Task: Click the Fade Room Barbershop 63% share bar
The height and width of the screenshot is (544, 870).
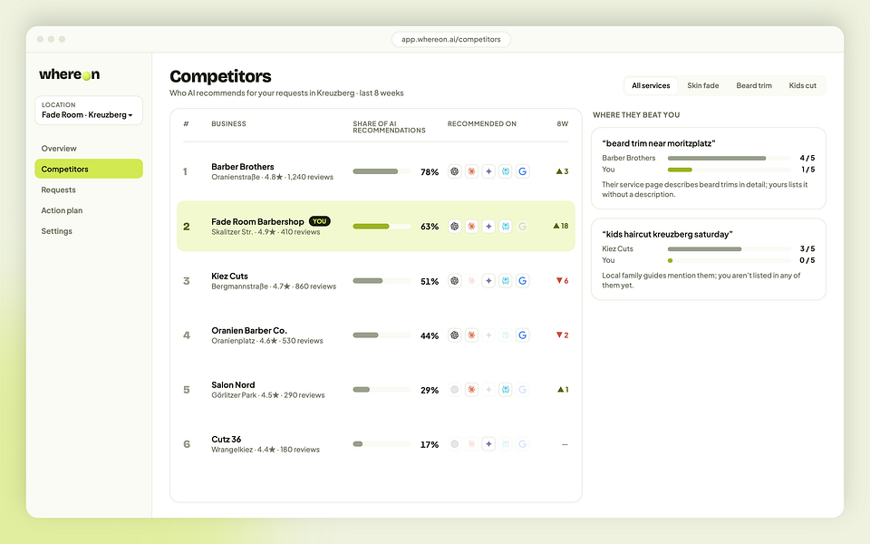Action: (x=382, y=227)
